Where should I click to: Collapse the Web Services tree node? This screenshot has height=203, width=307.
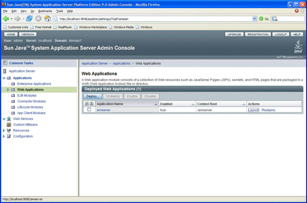pos(4,119)
